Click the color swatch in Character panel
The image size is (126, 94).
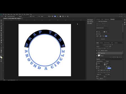tap(109, 68)
